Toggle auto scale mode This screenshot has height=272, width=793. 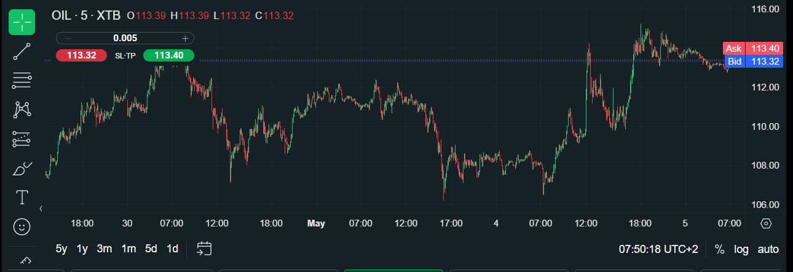click(x=768, y=249)
